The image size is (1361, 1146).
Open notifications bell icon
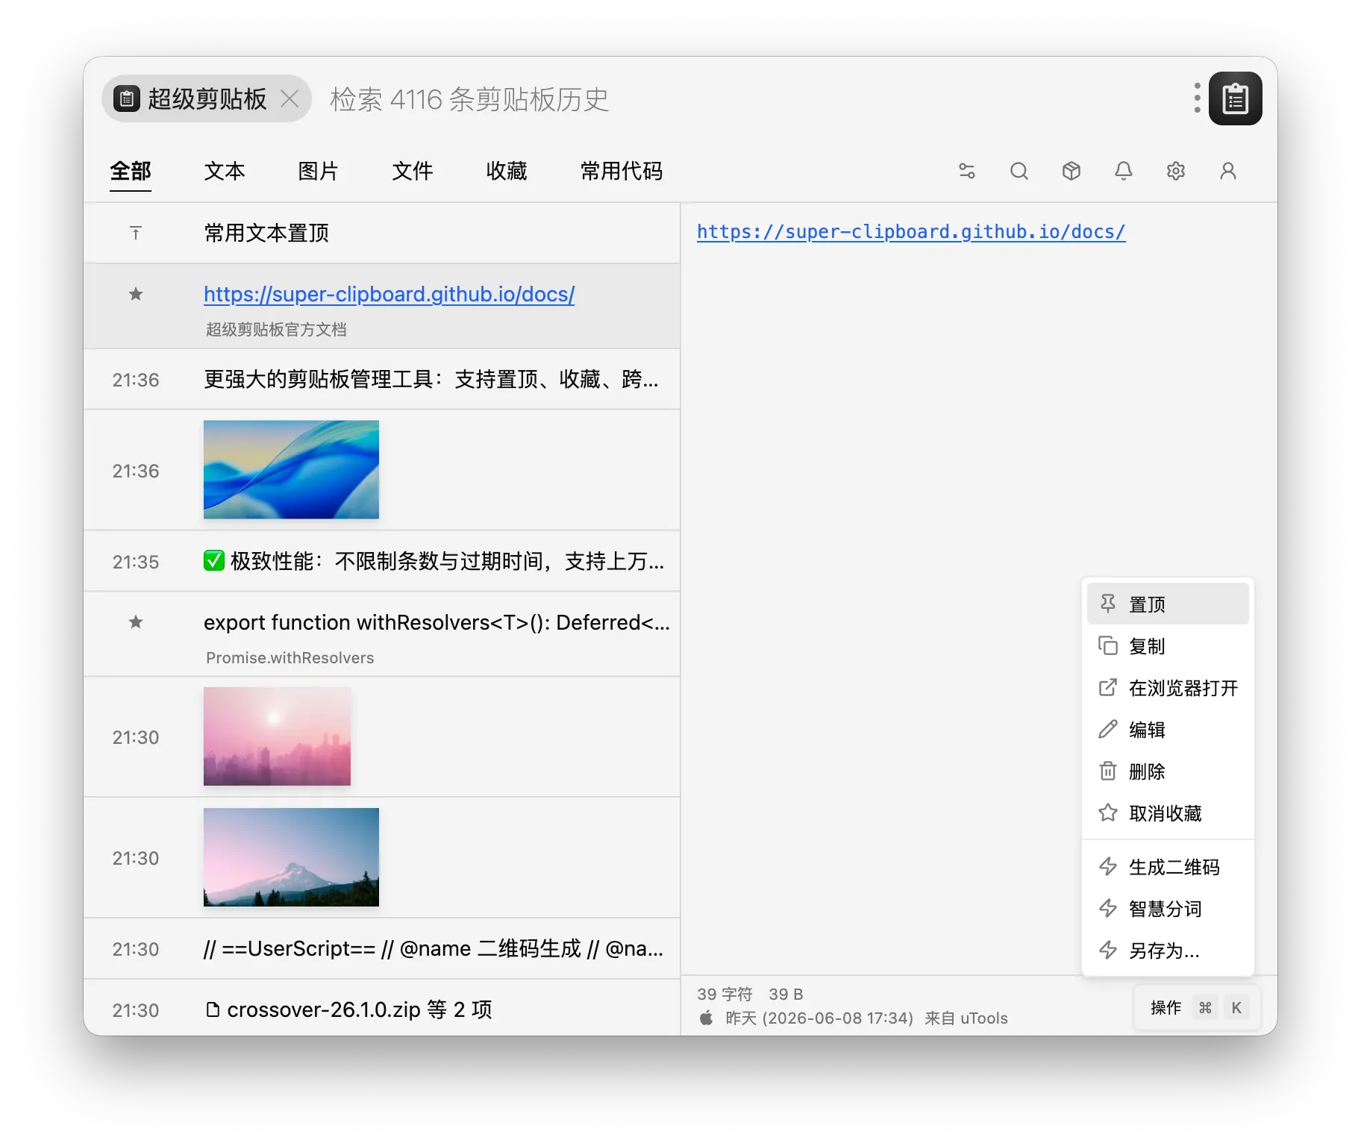[1124, 171]
